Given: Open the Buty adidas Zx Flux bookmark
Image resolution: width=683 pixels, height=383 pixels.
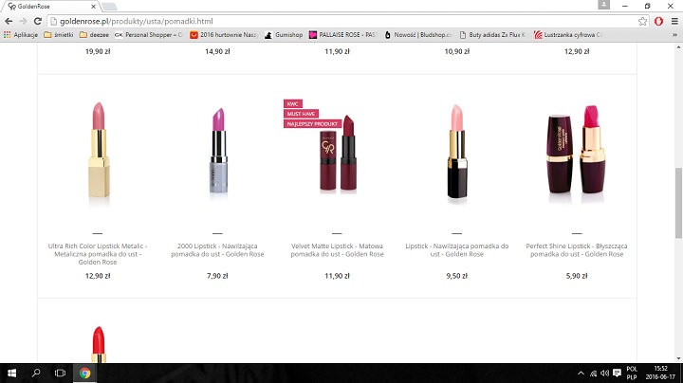Looking at the screenshot, I should [x=492, y=35].
